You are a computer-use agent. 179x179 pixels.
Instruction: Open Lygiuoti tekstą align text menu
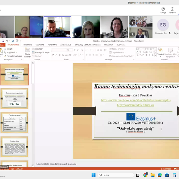117,52
